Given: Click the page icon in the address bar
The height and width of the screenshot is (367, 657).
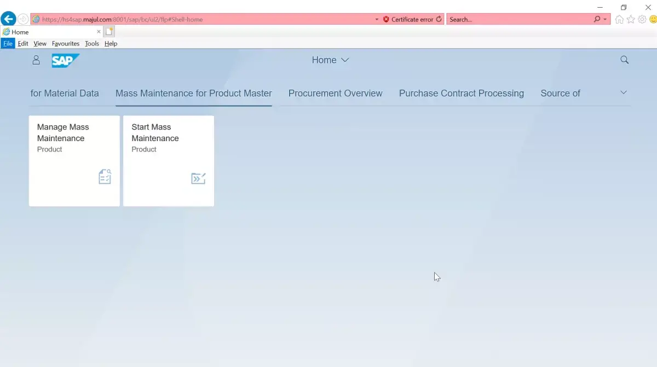Looking at the screenshot, I should point(36,19).
